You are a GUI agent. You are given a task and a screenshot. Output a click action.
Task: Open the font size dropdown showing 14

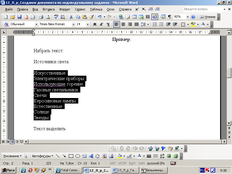coord(88,24)
